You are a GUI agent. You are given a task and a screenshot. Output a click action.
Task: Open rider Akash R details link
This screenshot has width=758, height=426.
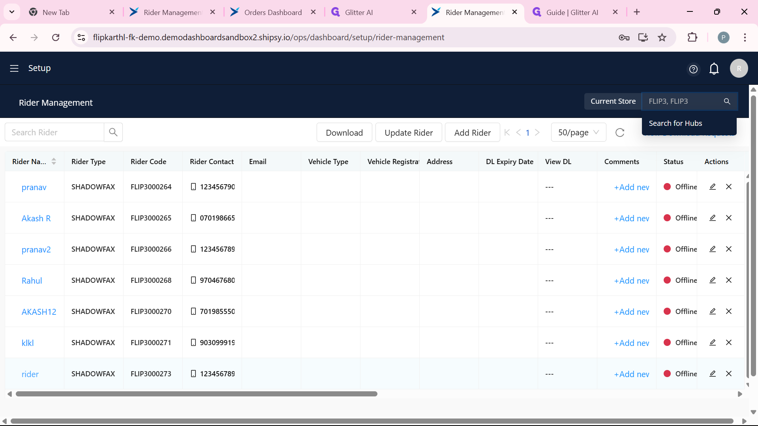point(36,218)
